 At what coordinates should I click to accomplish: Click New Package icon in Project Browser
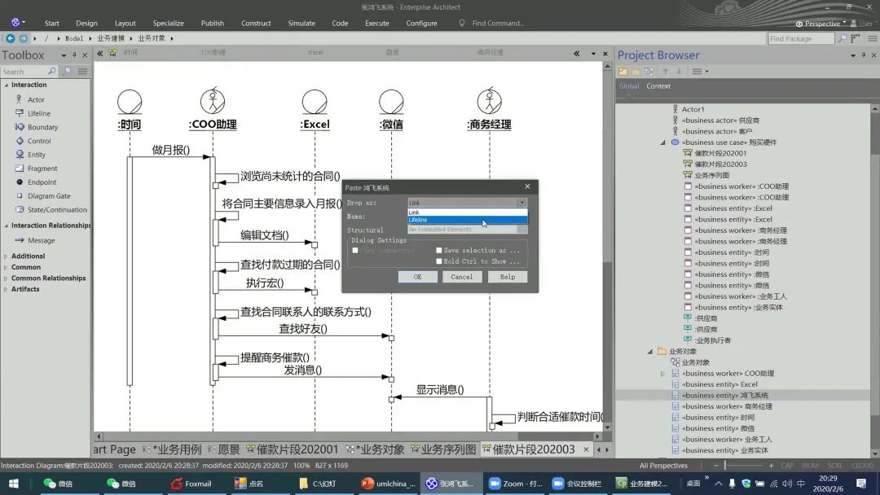click(623, 71)
